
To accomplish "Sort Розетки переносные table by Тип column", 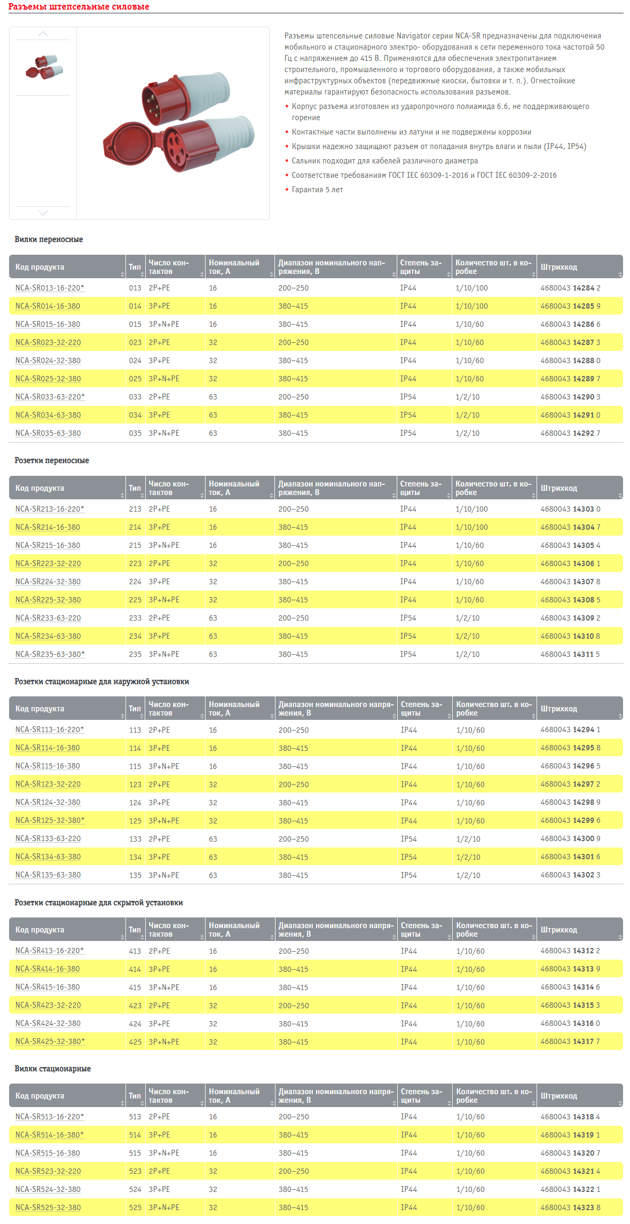I will click(x=136, y=488).
